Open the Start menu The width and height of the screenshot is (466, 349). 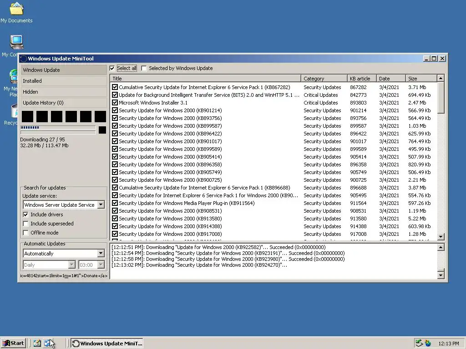tap(13, 344)
